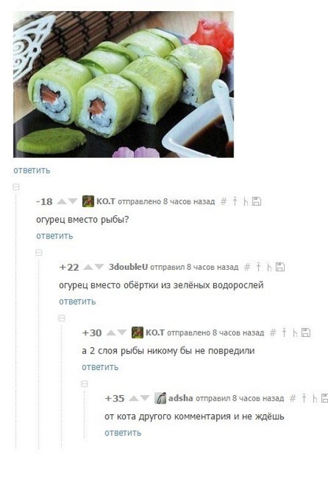Open KO.T's avatar on the +30 comment
The width and height of the screenshot is (328, 477).
137,333
